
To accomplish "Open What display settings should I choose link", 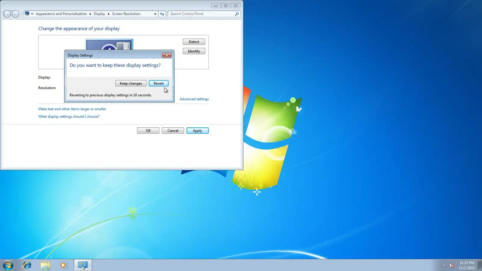I will 69,117.
